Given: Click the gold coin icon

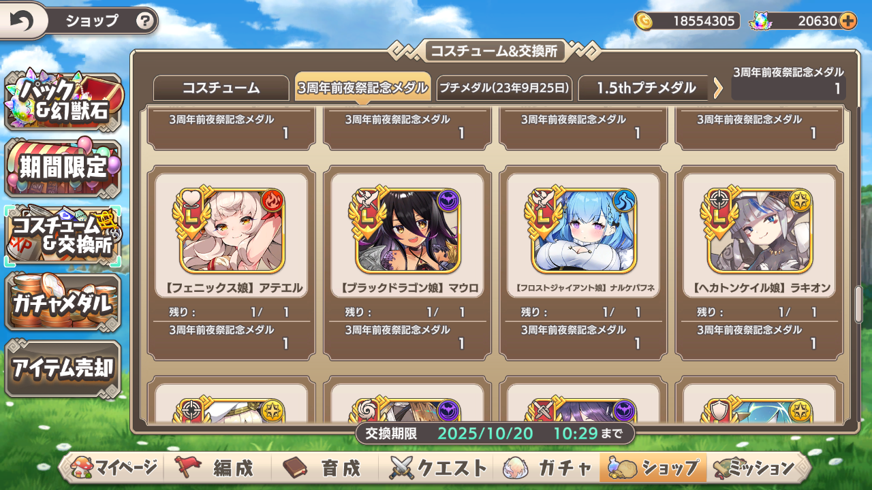Looking at the screenshot, I should tap(643, 20).
